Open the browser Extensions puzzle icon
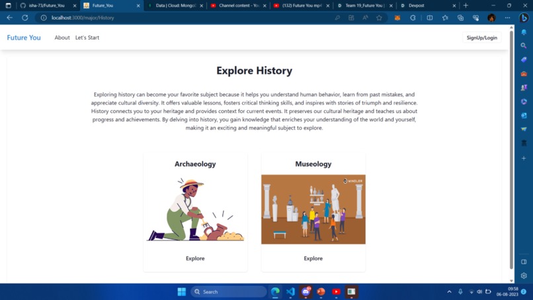 pos(413,18)
